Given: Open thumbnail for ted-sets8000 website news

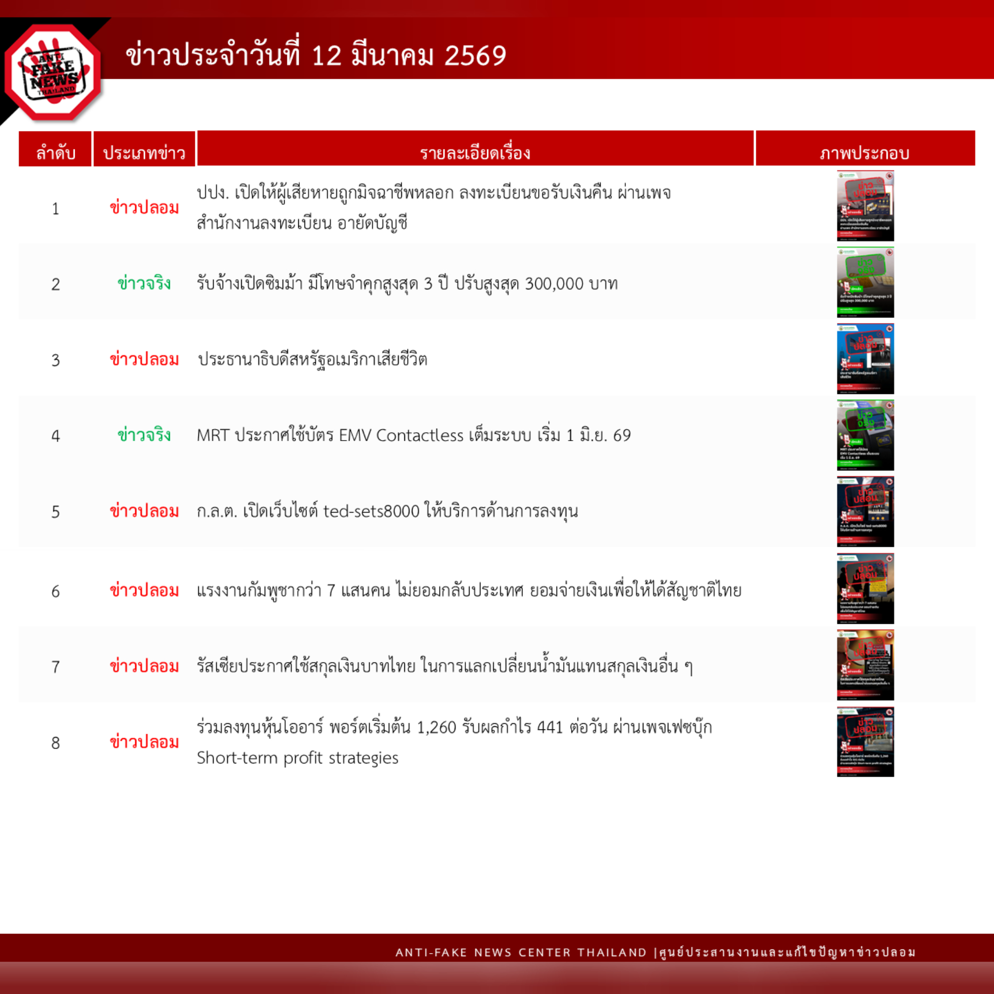Looking at the screenshot, I should 865,511.
